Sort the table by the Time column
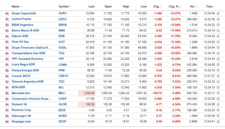Screen dimensions: 225x129 click(210, 6)
